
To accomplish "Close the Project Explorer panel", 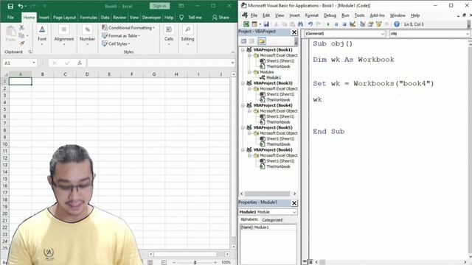I will [x=294, y=32].
